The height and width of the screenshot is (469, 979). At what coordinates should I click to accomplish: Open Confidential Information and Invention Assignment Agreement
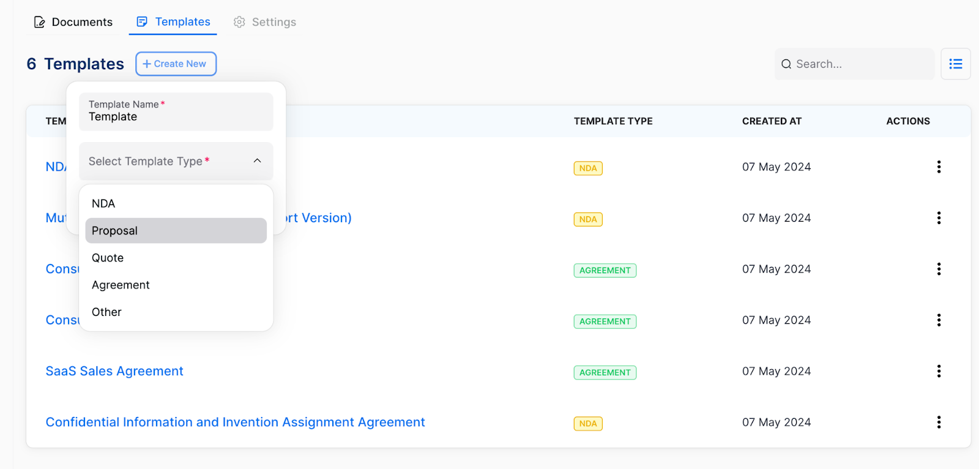pyautogui.click(x=236, y=422)
